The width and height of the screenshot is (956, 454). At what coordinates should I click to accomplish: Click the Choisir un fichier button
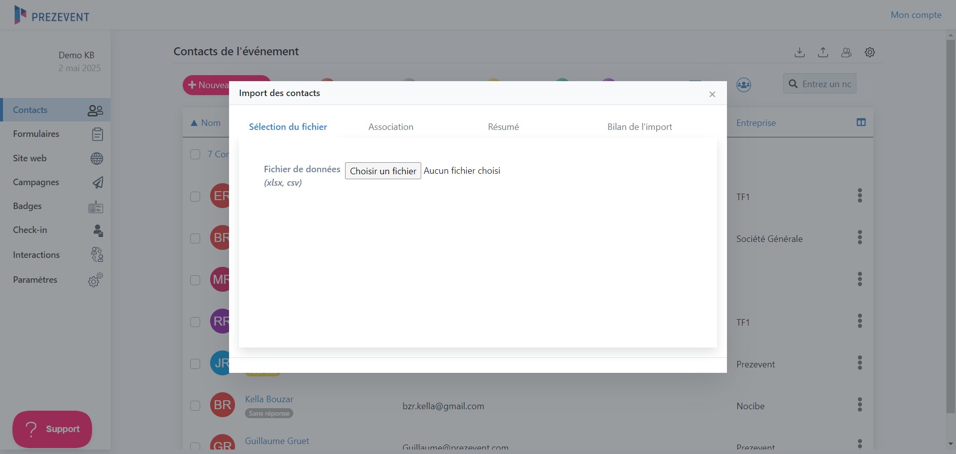tap(383, 171)
